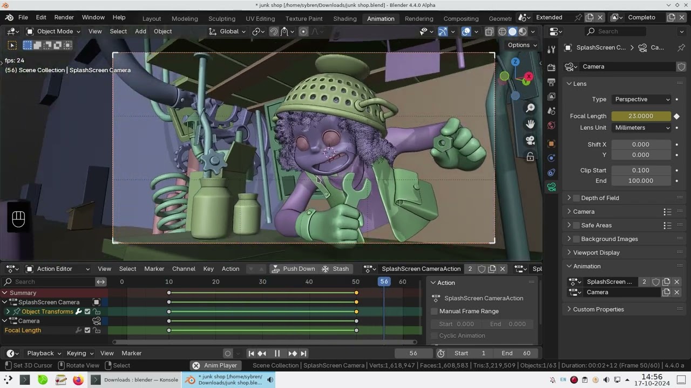Open the Output properties tab (printer icon)
The image size is (691, 388).
(551, 82)
